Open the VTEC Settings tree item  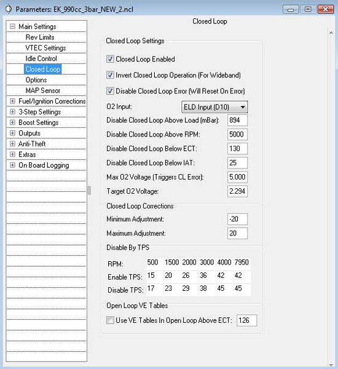(45, 48)
